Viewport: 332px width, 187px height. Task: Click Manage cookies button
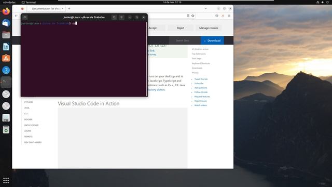(x=209, y=28)
